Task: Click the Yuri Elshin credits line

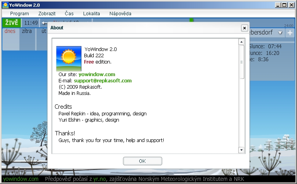Action: (89, 120)
